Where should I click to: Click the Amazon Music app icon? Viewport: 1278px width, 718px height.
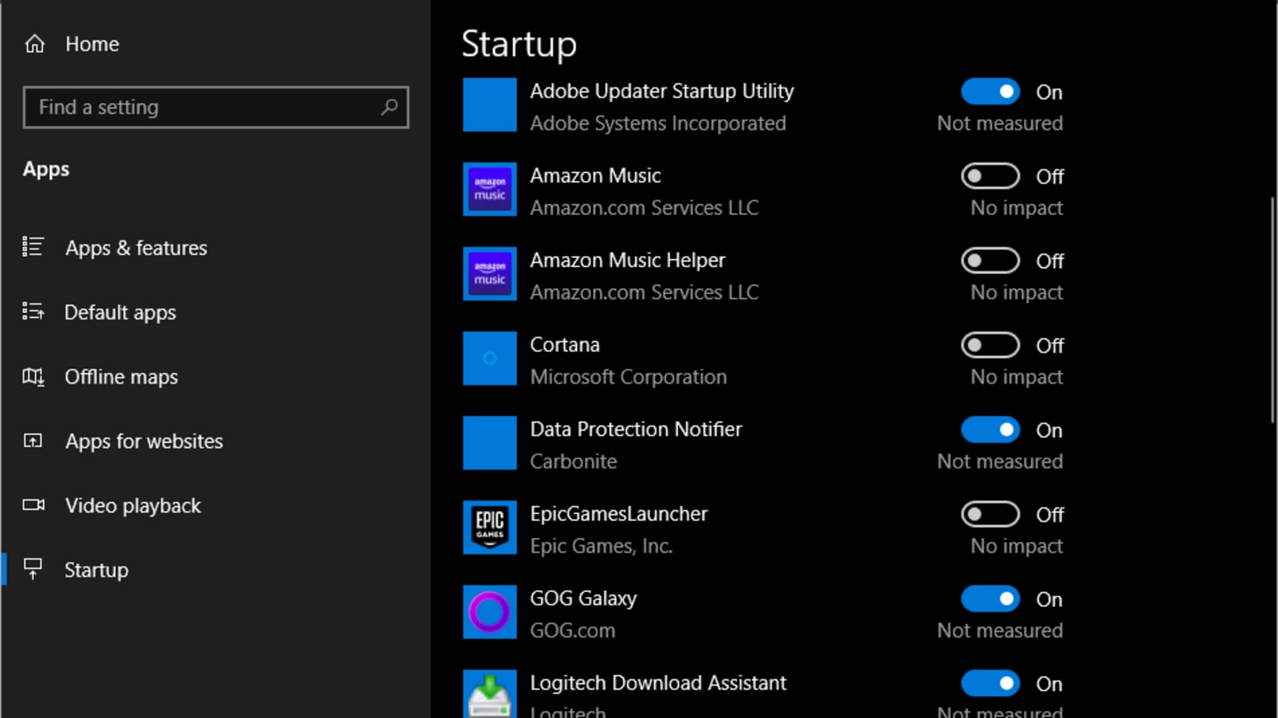[x=490, y=189]
